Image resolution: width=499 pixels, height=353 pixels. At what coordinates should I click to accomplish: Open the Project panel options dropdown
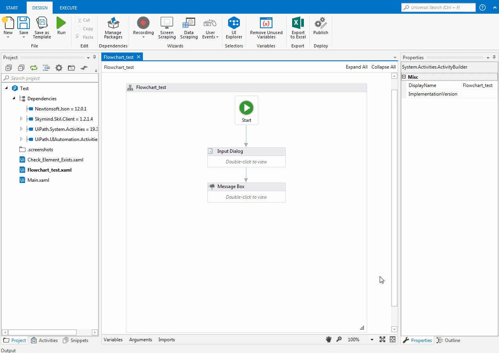(88, 58)
